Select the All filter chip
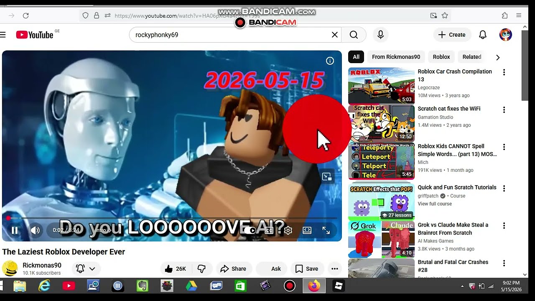535x301 pixels. 356,57
